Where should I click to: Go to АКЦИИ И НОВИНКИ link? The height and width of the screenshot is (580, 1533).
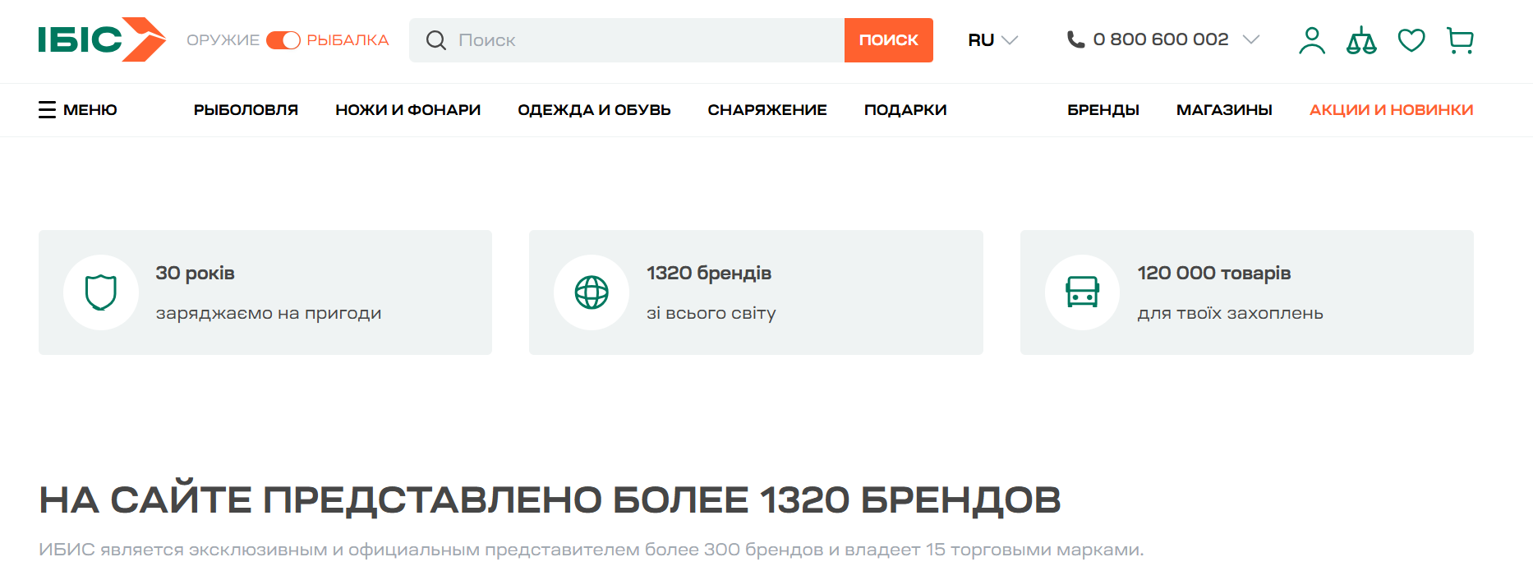click(1391, 110)
